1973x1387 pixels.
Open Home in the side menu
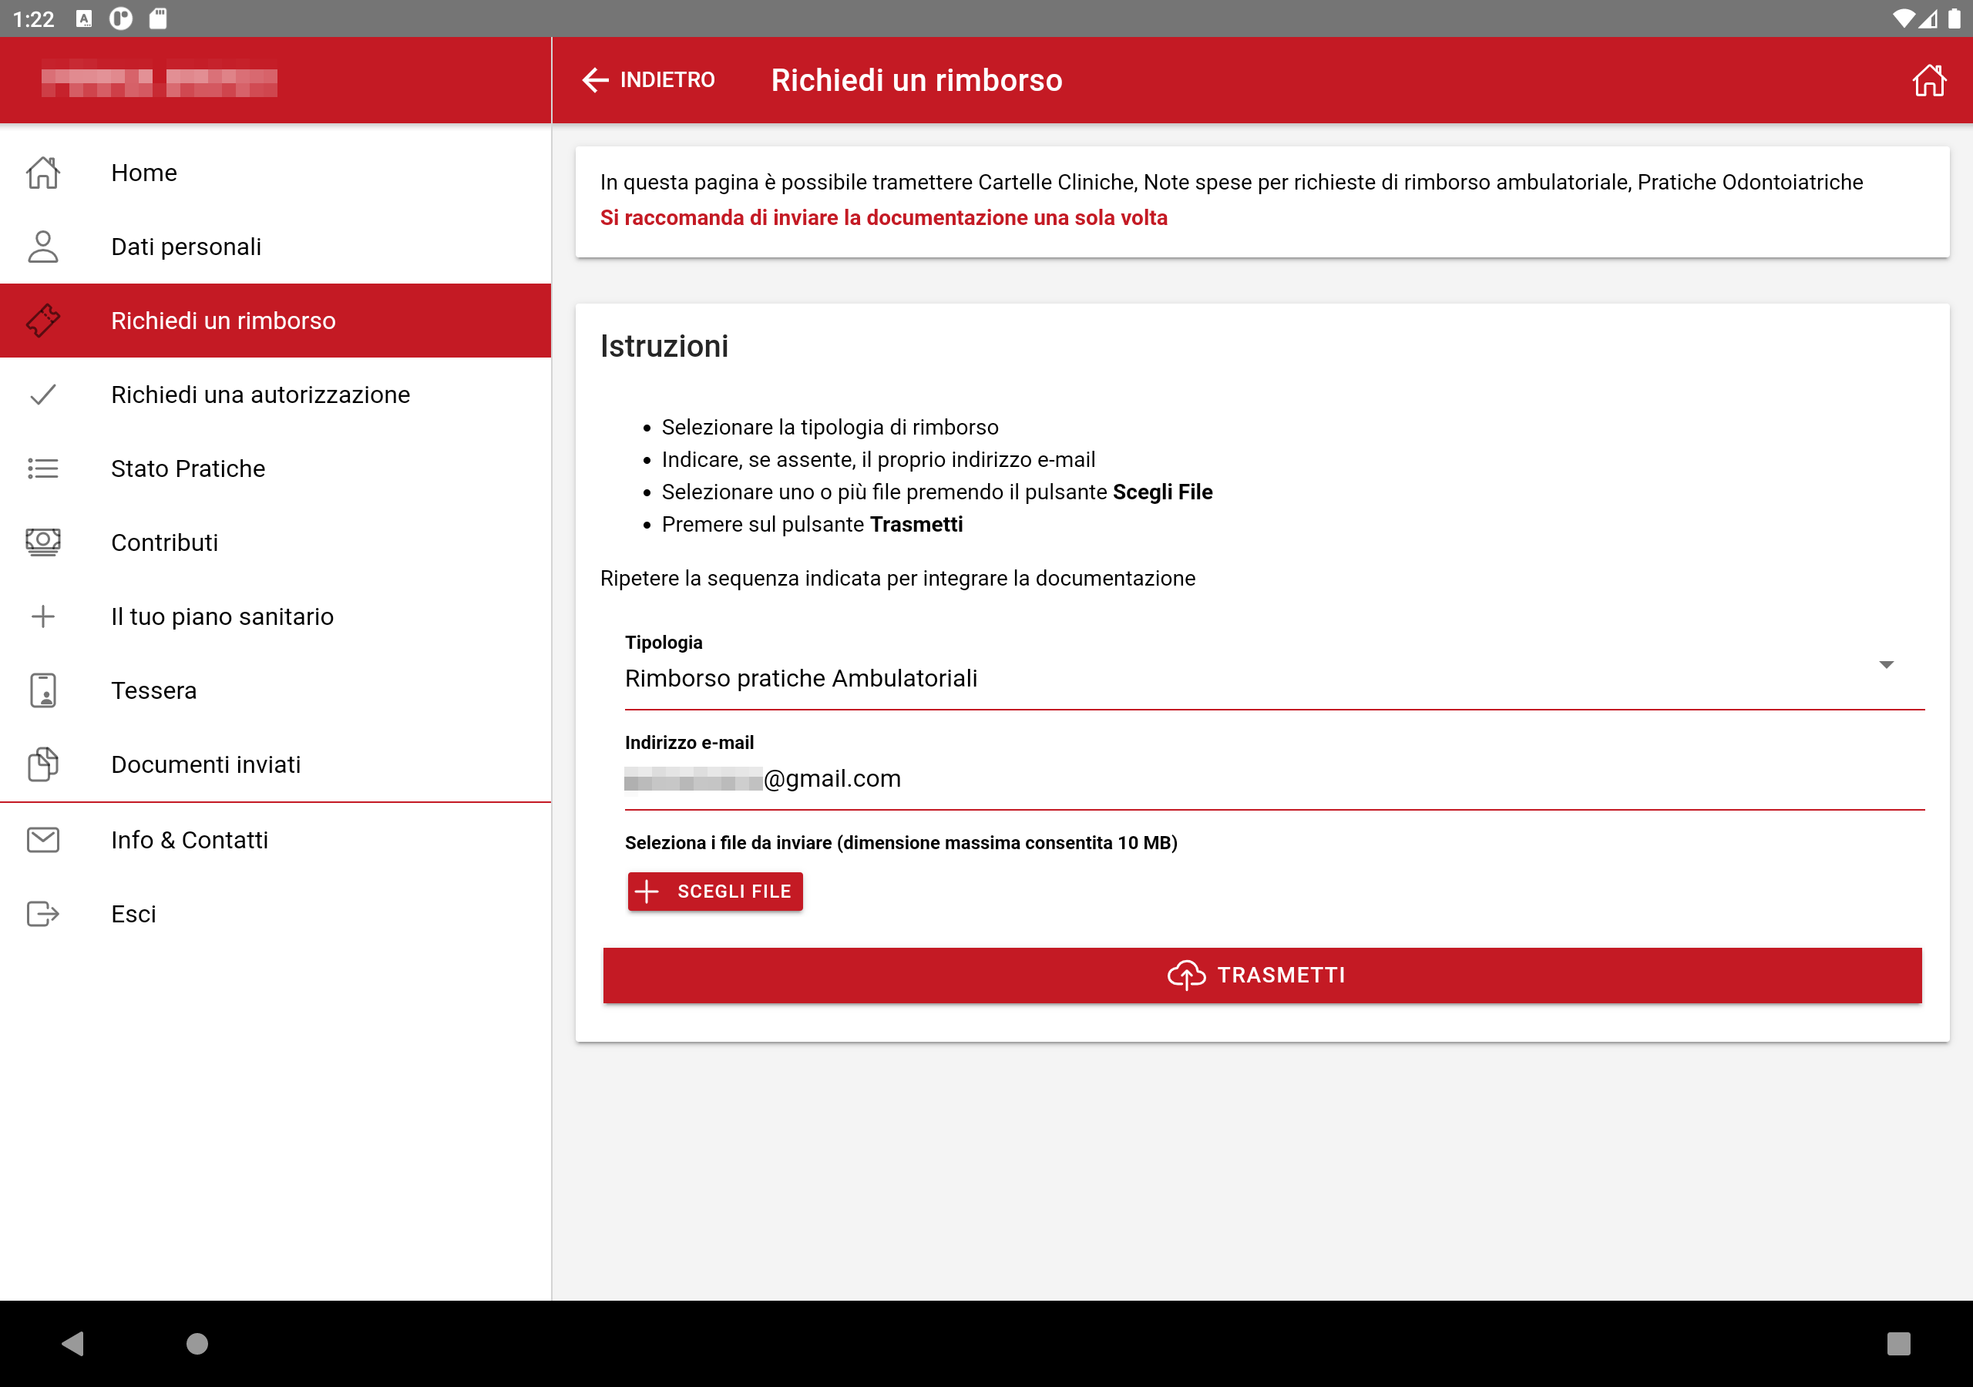144,173
